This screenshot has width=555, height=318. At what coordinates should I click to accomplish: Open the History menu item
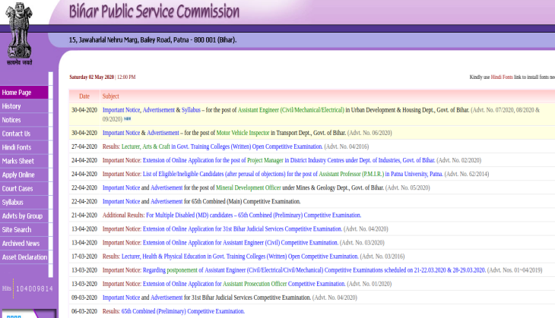click(x=24, y=106)
